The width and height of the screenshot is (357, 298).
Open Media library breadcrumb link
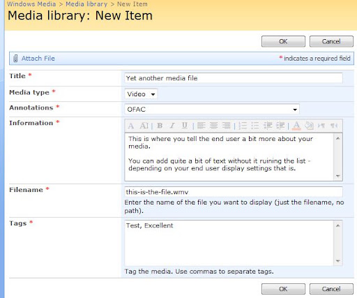86,4
